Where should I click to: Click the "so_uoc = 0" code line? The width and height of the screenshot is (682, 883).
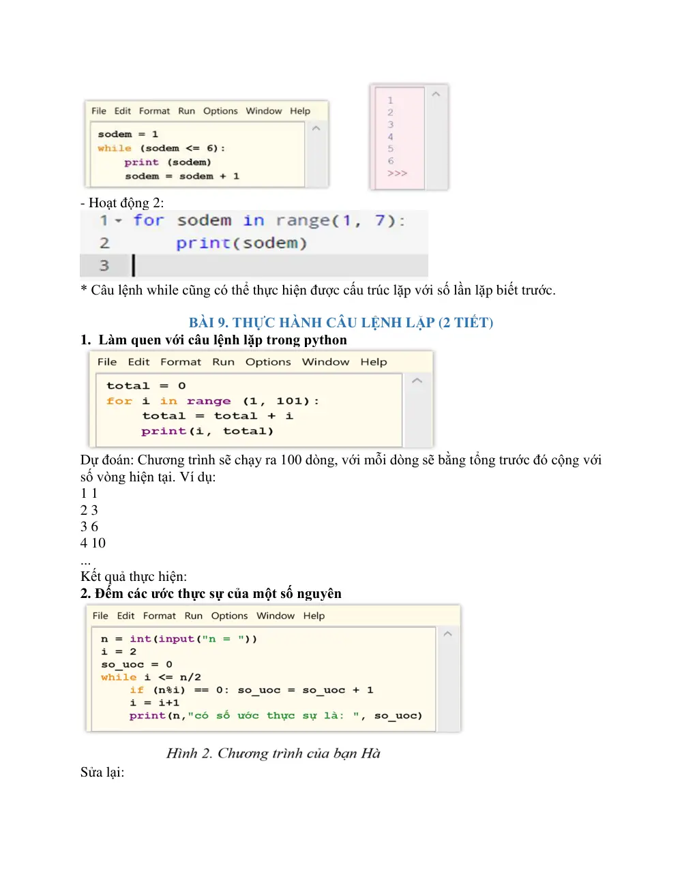pos(136,664)
